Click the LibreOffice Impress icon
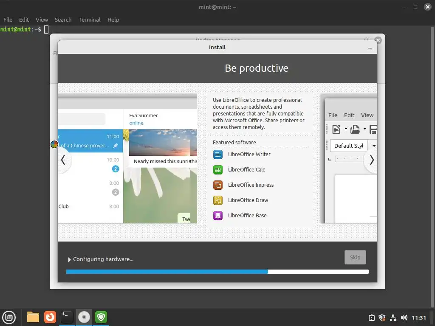435x326 pixels. (218, 185)
